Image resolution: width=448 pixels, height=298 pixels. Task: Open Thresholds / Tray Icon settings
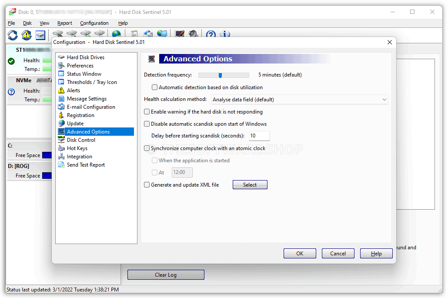(92, 82)
